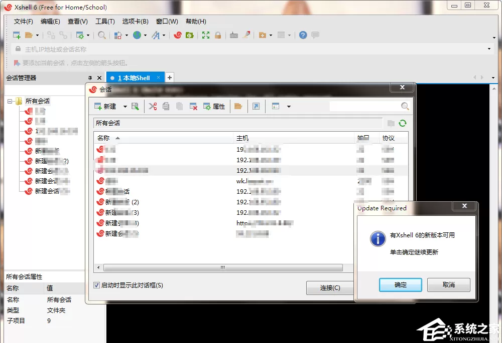This screenshot has height=343, width=502.
Task: Open the globe encoding icon in toolbar
Action: 137,35
